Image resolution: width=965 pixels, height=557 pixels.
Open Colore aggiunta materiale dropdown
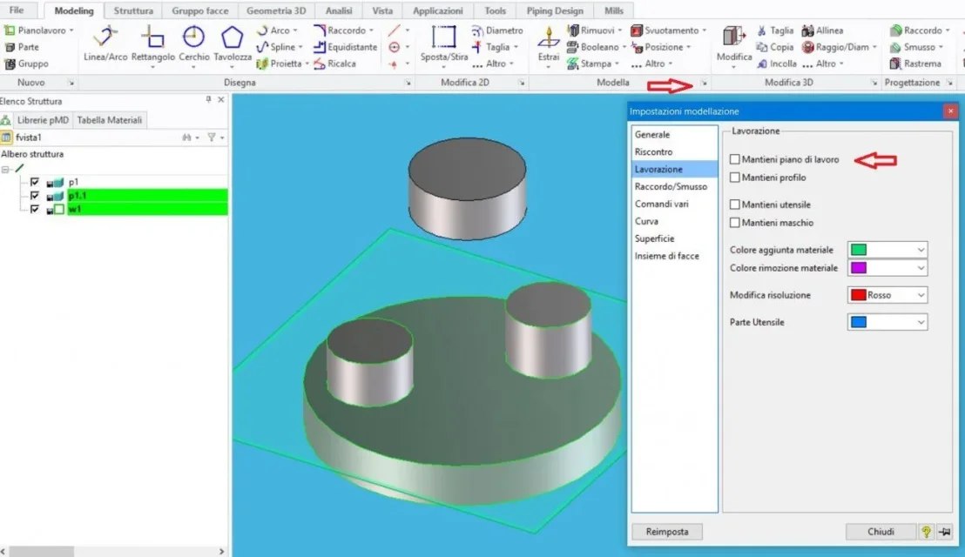(x=887, y=250)
